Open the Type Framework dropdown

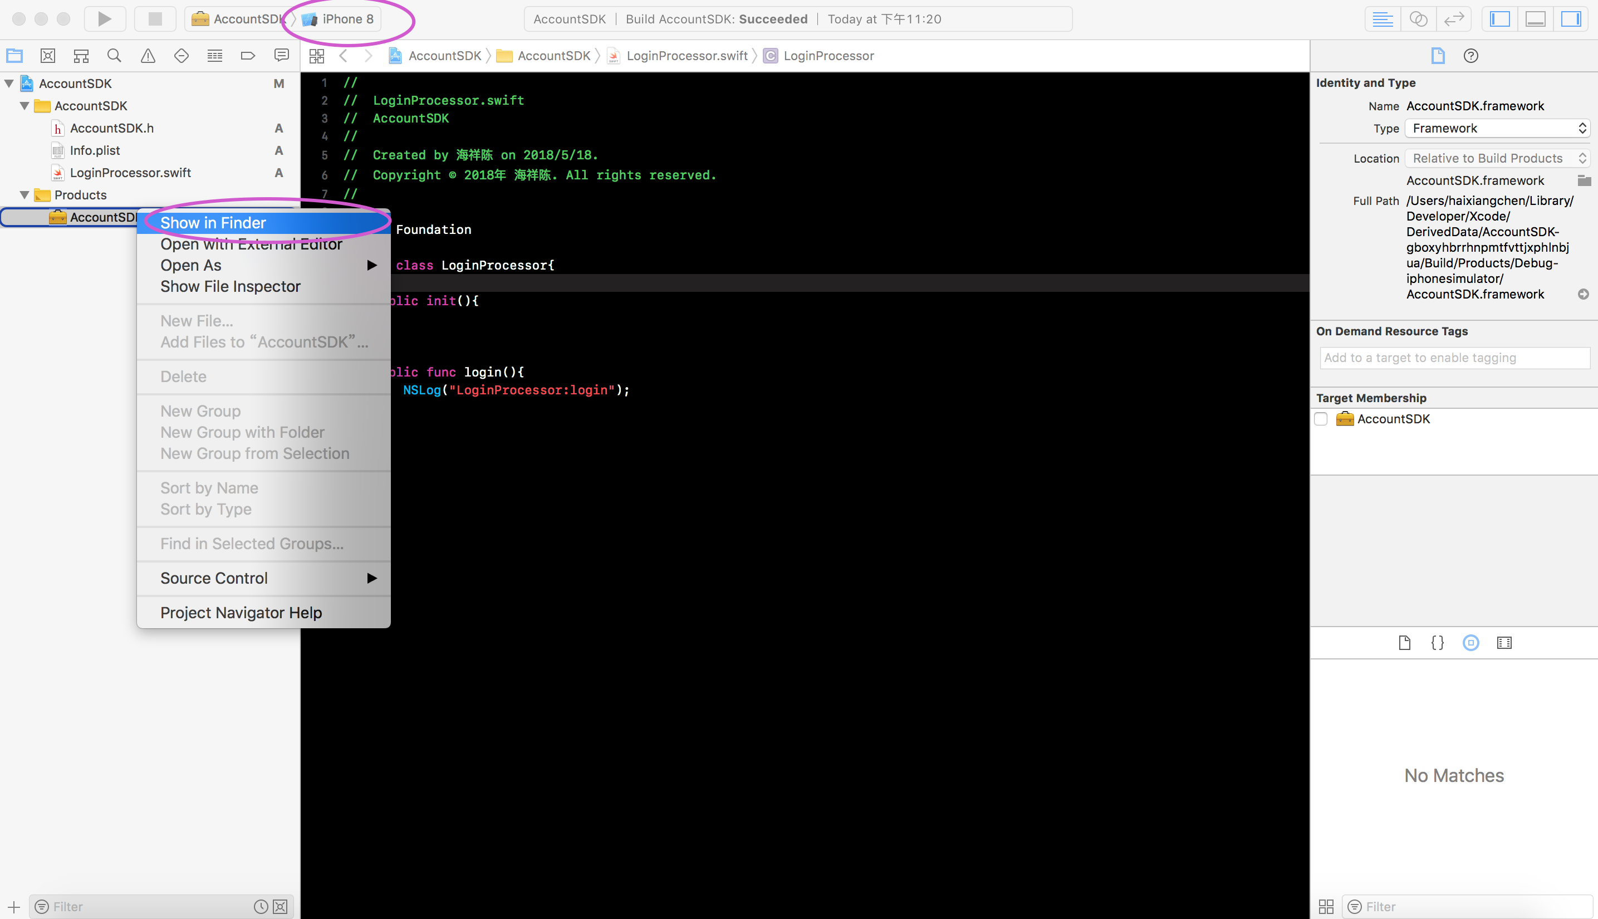[1498, 128]
